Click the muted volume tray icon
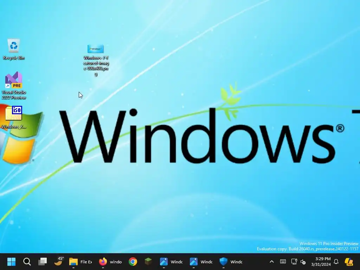The height and width of the screenshot is (270, 360). pyautogui.click(x=303, y=262)
